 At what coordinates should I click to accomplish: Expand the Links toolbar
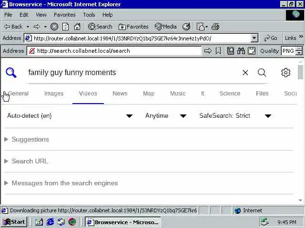tap(301, 37)
